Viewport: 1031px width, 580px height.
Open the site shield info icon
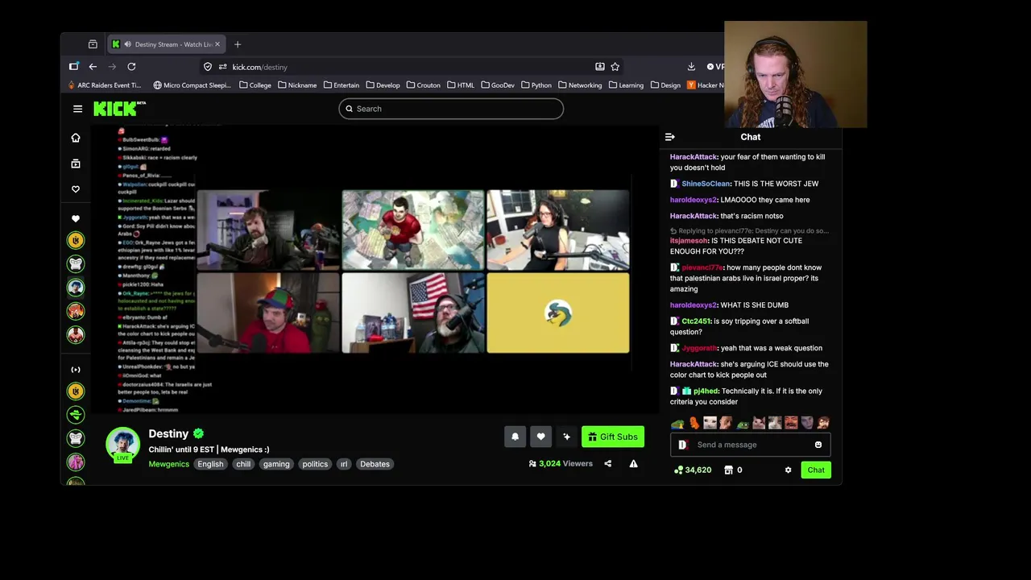(x=208, y=67)
